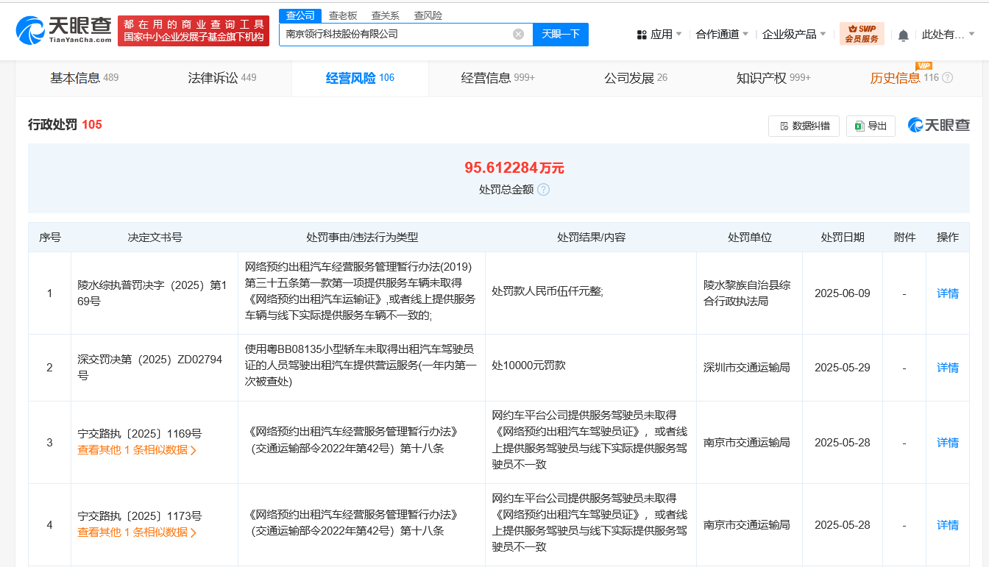The height and width of the screenshot is (567, 989).
Task: Switch to the 基本信息 tab
Action: click(84, 78)
